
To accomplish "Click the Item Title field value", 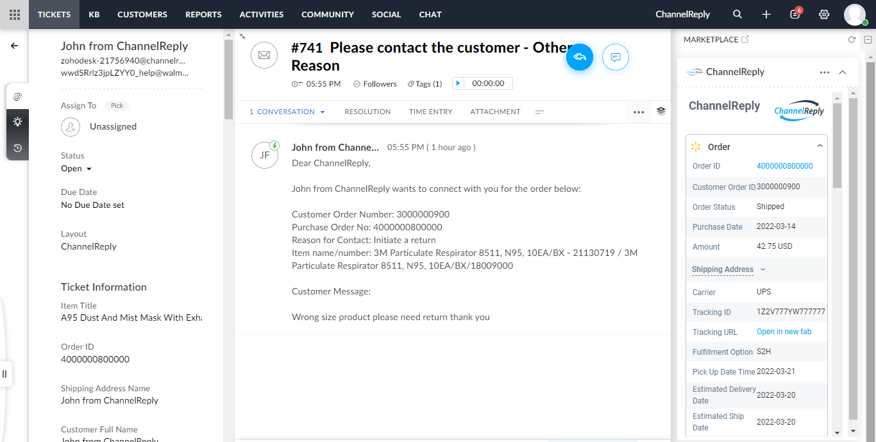I will (131, 318).
